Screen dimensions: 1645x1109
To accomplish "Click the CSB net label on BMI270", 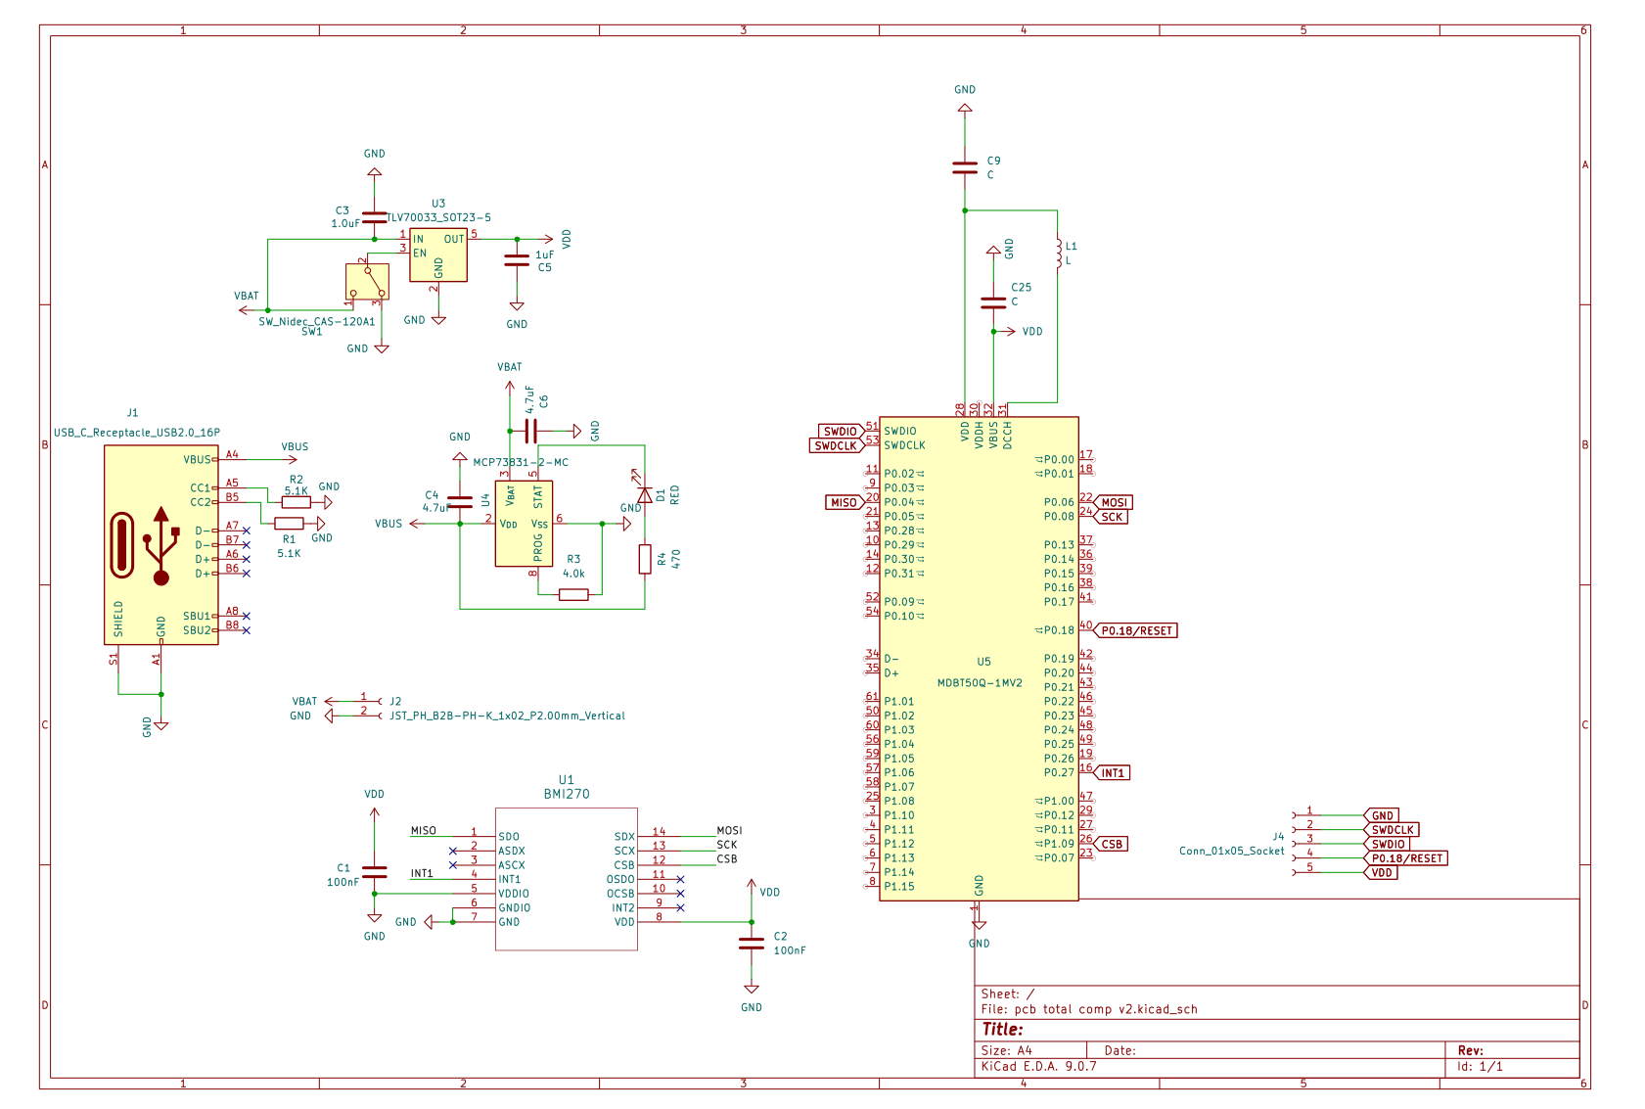I will pyautogui.click(x=727, y=858).
